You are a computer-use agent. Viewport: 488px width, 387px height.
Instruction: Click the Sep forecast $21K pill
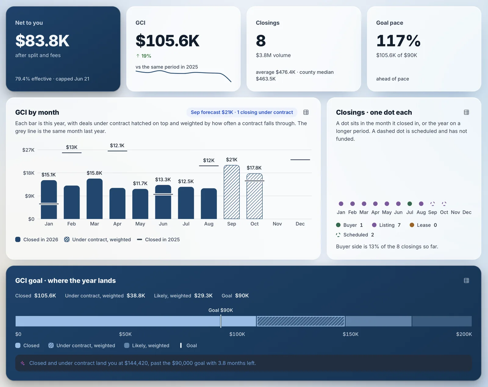pyautogui.click(x=242, y=112)
